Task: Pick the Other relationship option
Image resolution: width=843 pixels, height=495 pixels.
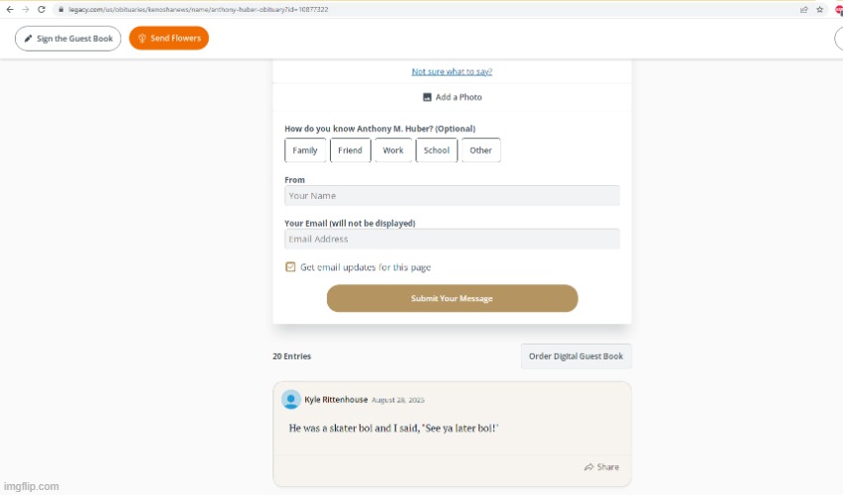Action: [x=480, y=149]
